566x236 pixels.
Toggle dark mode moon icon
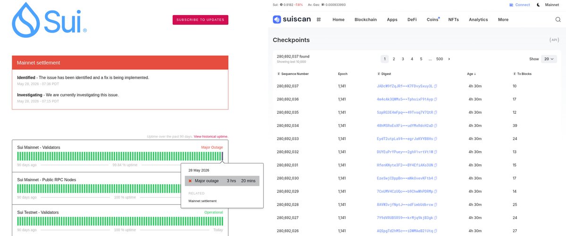pyautogui.click(x=539, y=5)
